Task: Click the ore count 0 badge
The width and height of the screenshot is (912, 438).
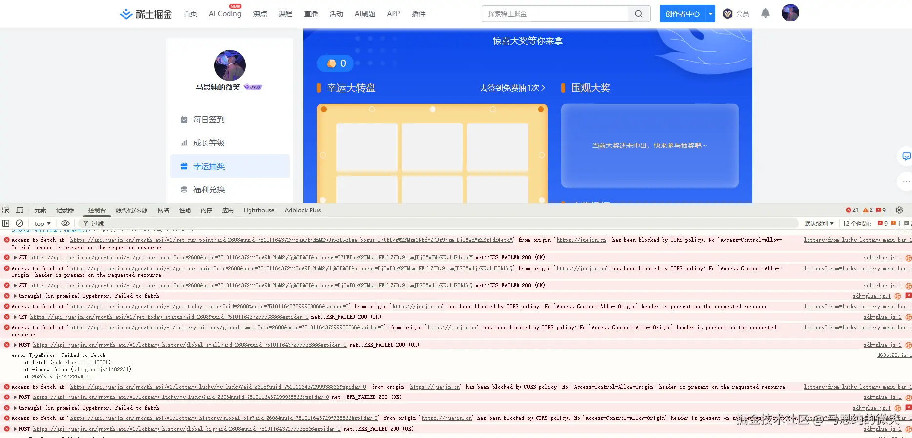Action: pyautogui.click(x=336, y=63)
